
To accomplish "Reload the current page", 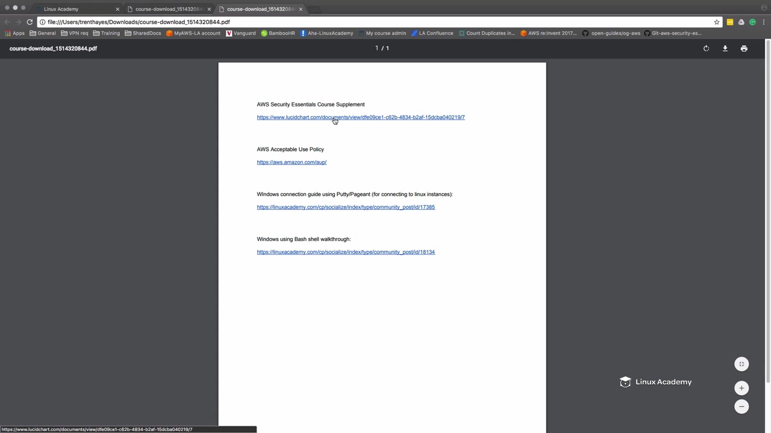I will tap(30, 22).
